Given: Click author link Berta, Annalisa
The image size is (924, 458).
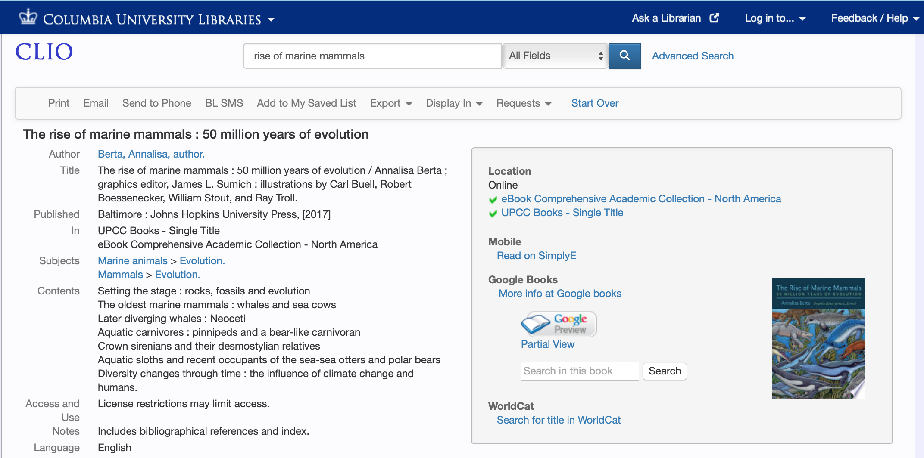Looking at the screenshot, I should (x=151, y=154).
